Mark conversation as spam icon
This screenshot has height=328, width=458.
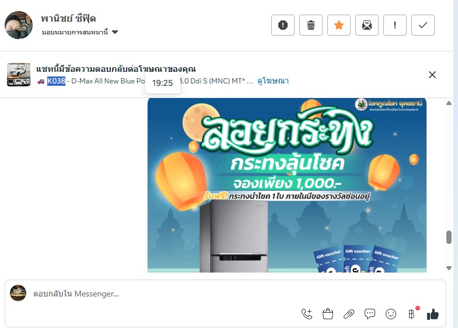(x=283, y=25)
